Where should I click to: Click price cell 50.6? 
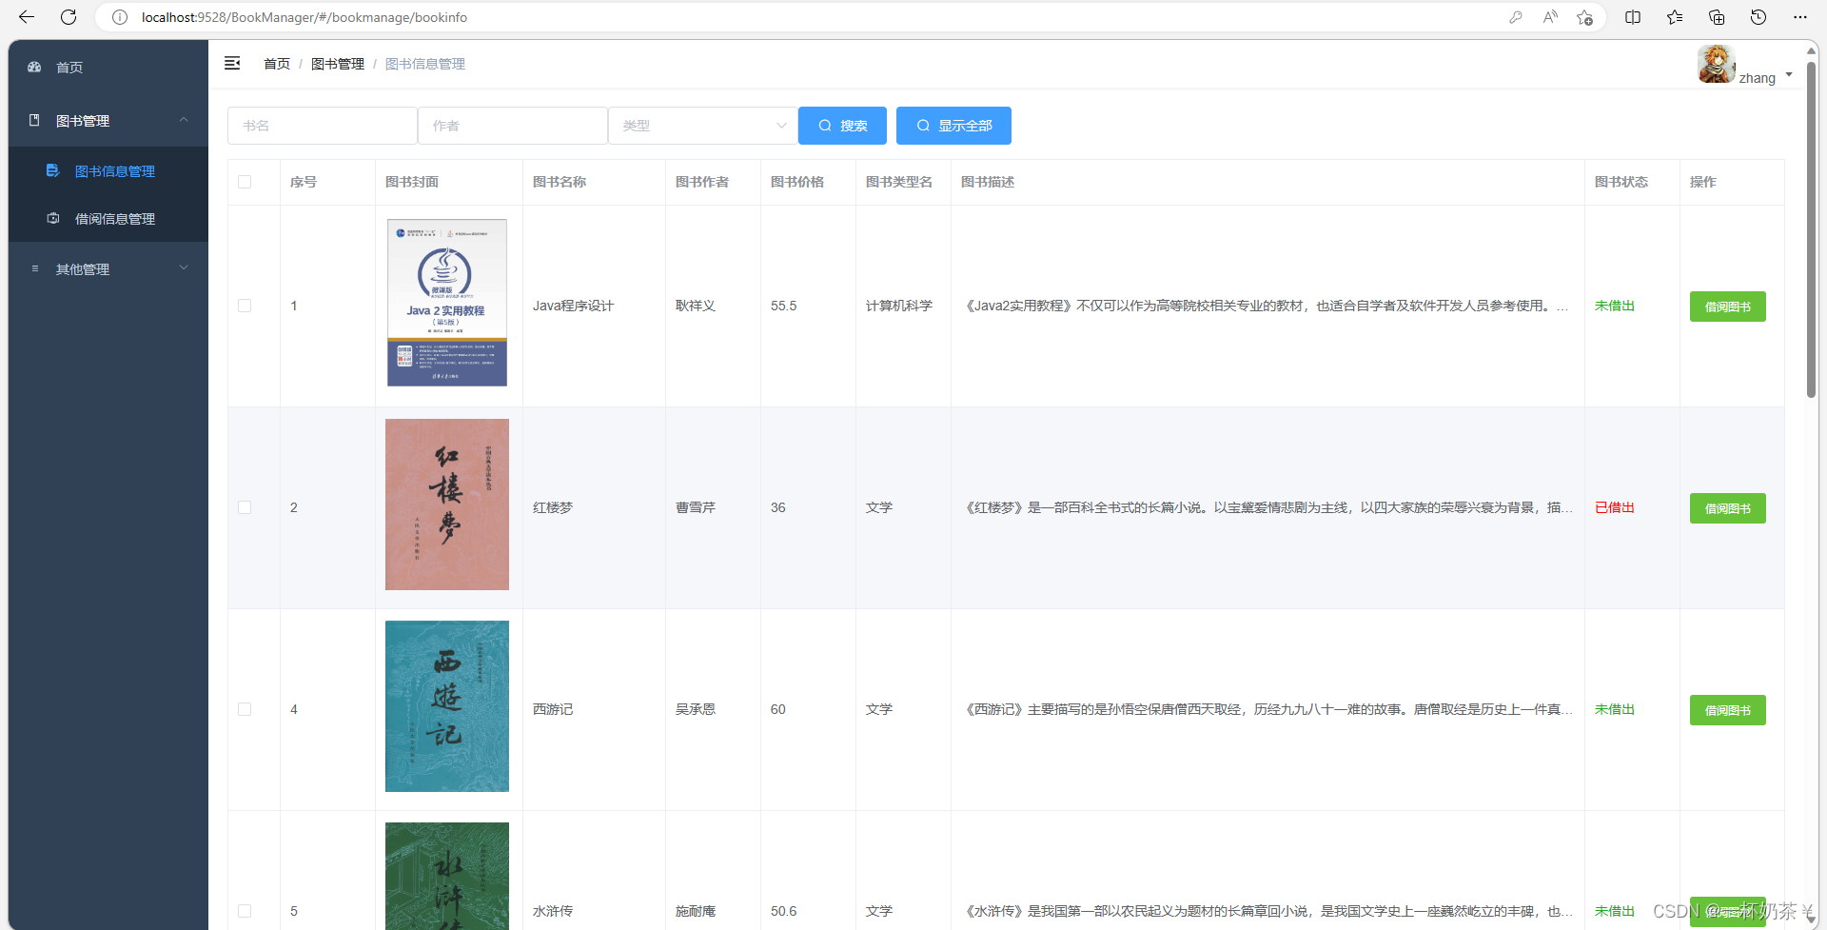click(784, 911)
